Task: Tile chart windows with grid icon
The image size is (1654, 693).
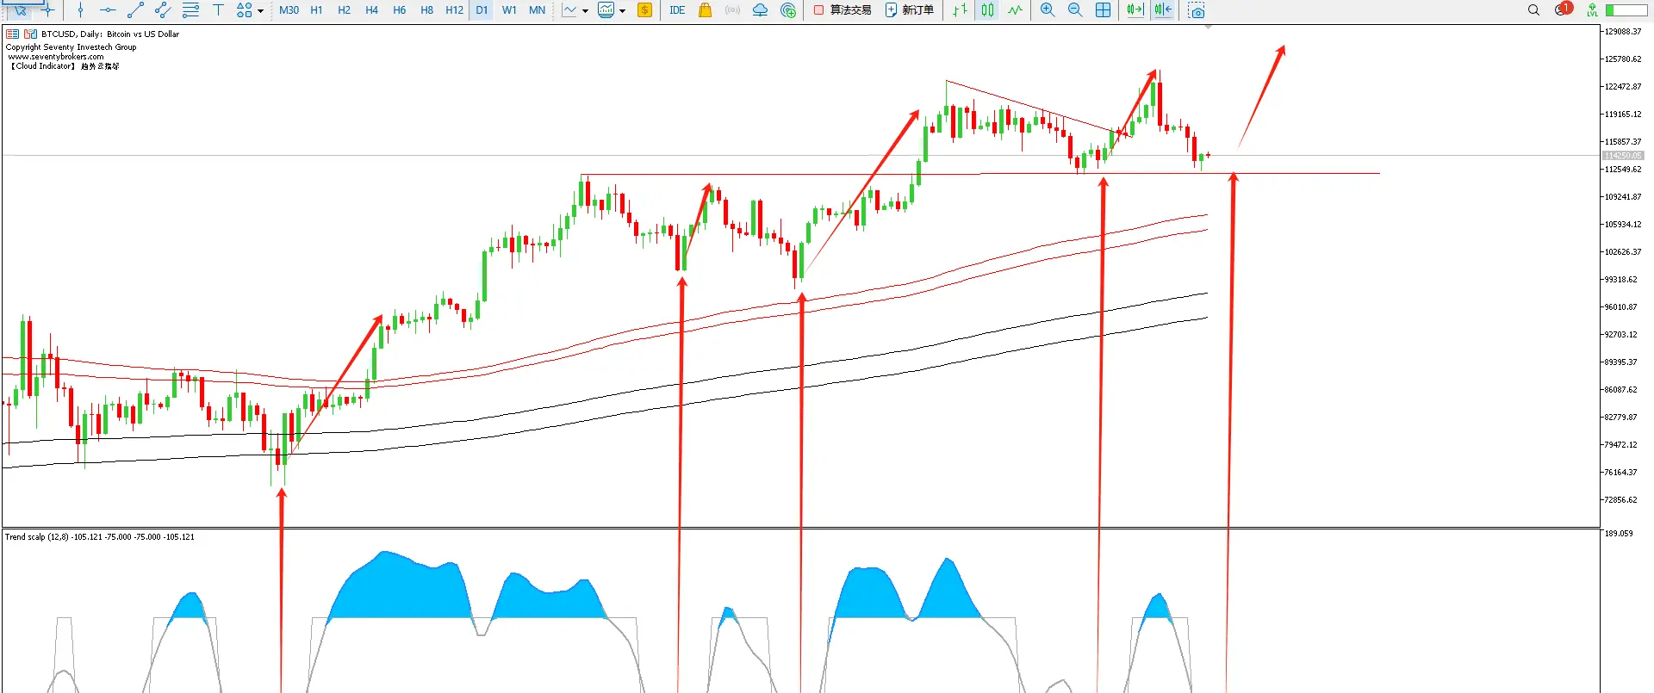Action: 1103,10
